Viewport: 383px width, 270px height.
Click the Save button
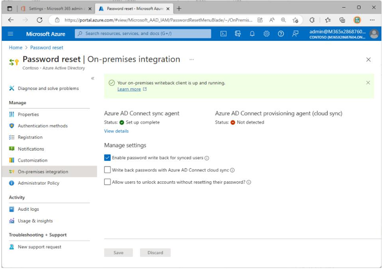[119, 253]
